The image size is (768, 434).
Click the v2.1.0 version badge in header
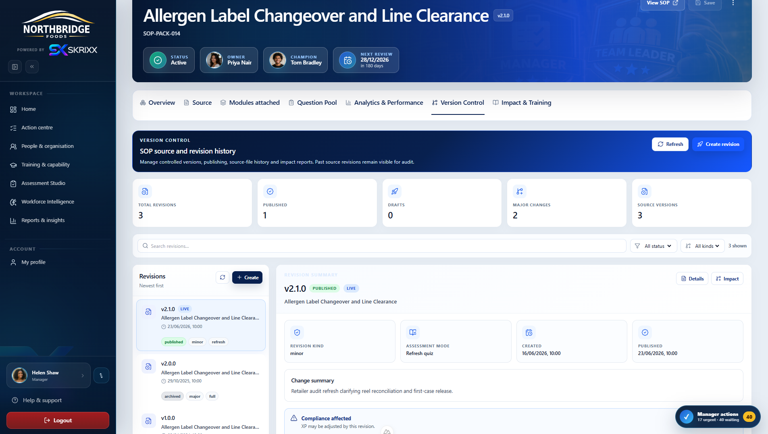tap(503, 16)
